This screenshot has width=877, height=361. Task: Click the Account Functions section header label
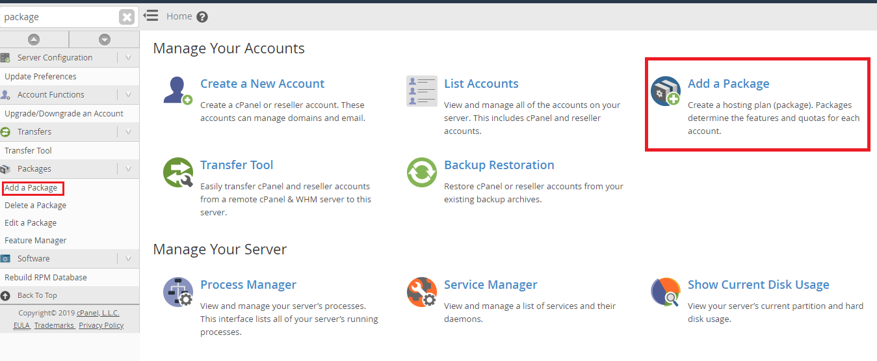[x=51, y=95]
